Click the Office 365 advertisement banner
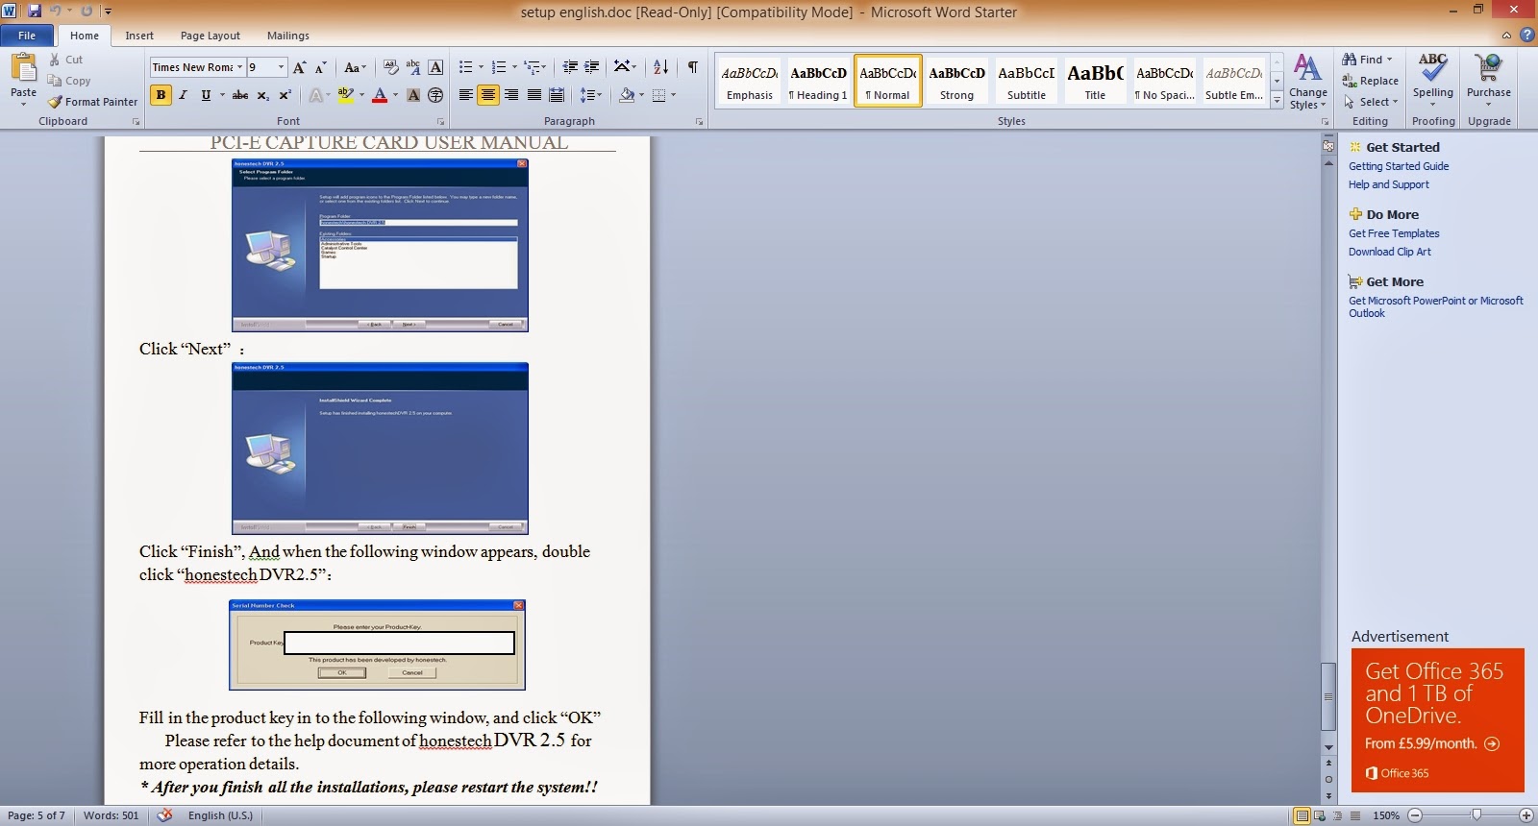Viewport: 1538px width, 826px height. (x=1437, y=720)
